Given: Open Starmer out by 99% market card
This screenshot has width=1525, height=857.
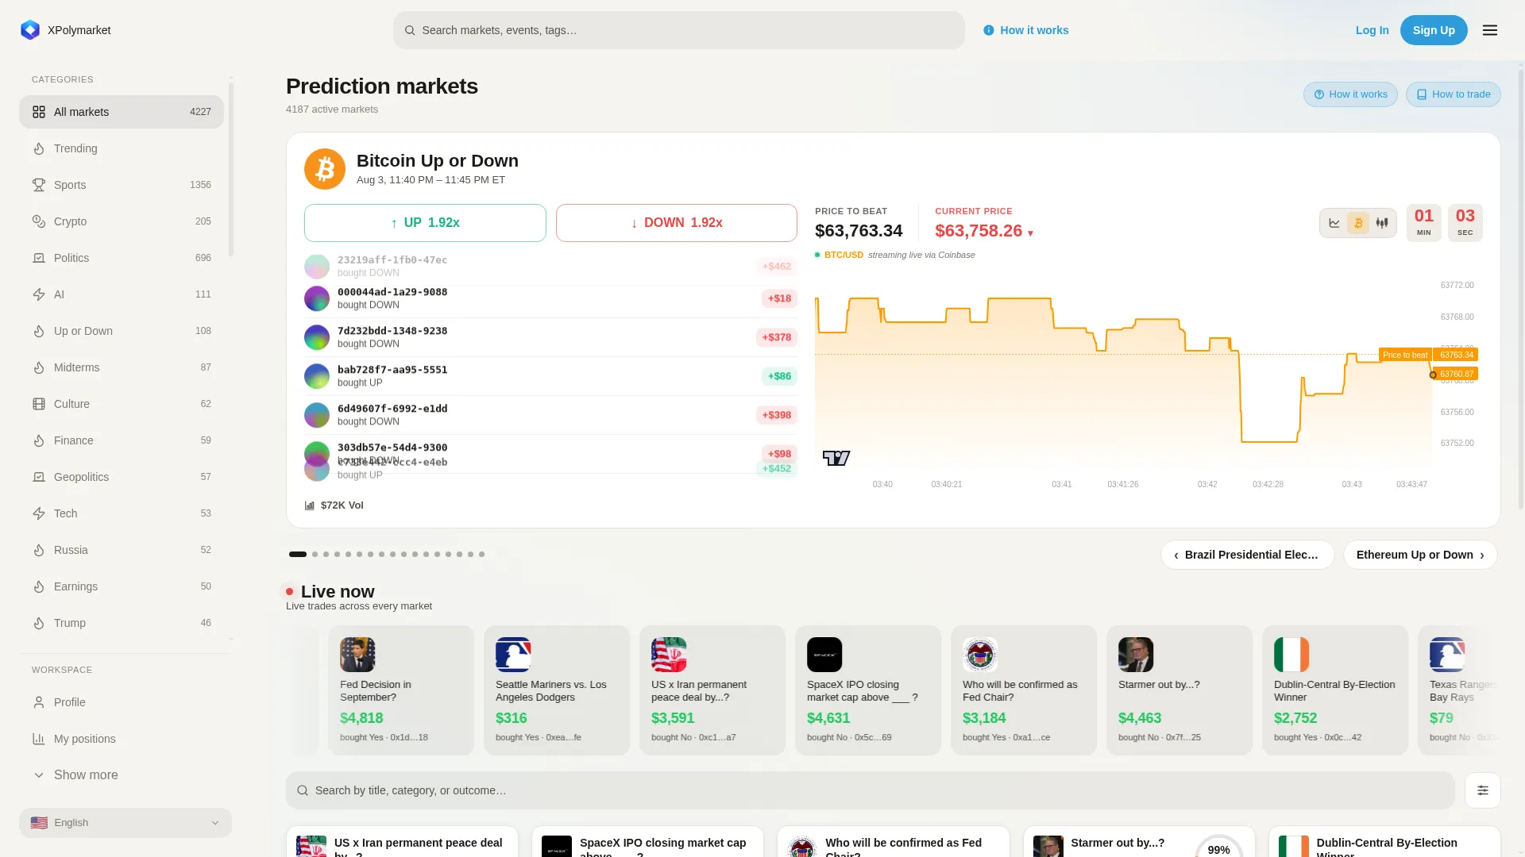Looking at the screenshot, I should pos(1139,842).
